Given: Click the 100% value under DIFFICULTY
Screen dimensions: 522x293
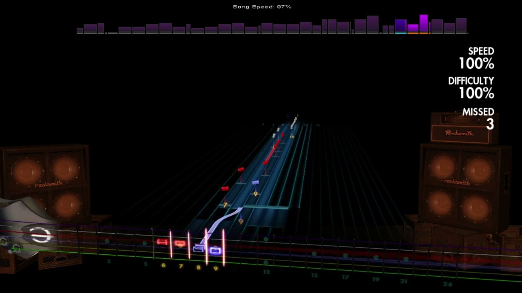Looking at the screenshot, I should [x=476, y=93].
